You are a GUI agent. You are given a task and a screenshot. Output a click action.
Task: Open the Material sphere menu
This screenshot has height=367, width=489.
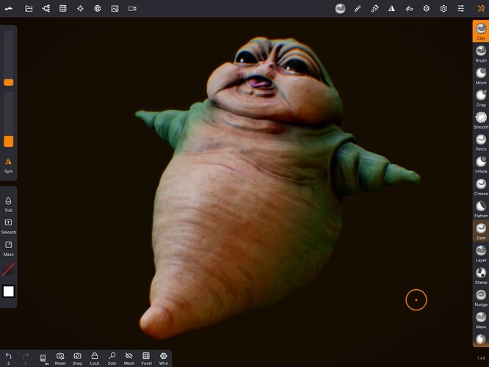point(340,9)
